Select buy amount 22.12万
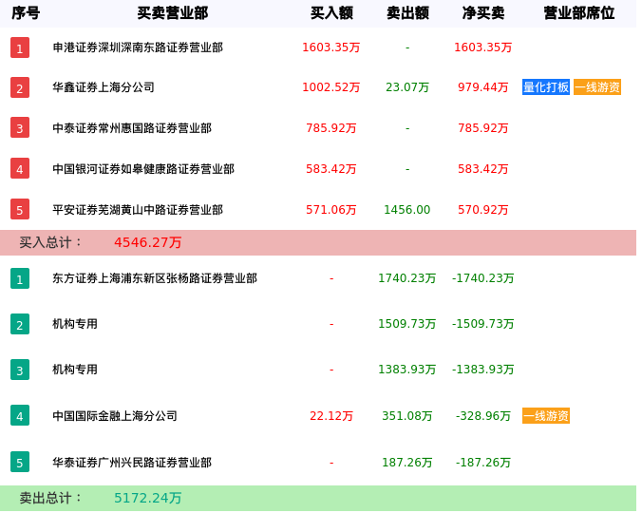Image resolution: width=642 pixels, height=513 pixels. [331, 416]
